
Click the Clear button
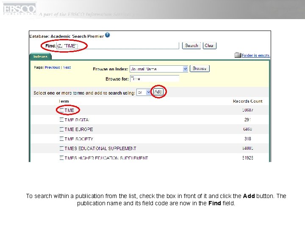(210, 45)
